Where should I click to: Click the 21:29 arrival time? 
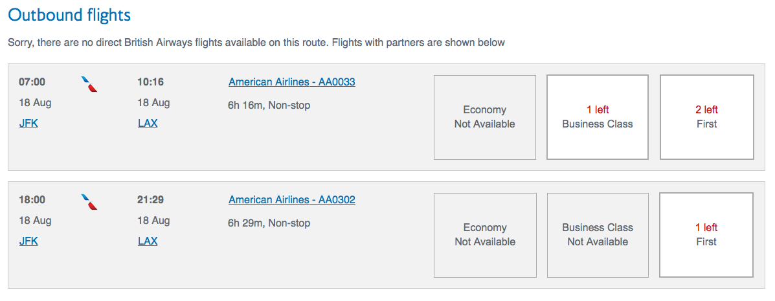point(151,200)
